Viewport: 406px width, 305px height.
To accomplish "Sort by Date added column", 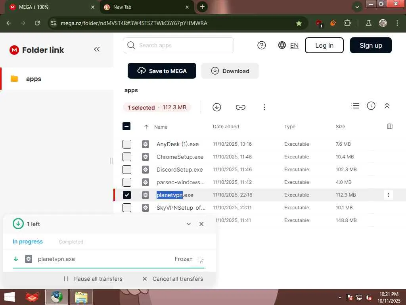I will [226, 127].
